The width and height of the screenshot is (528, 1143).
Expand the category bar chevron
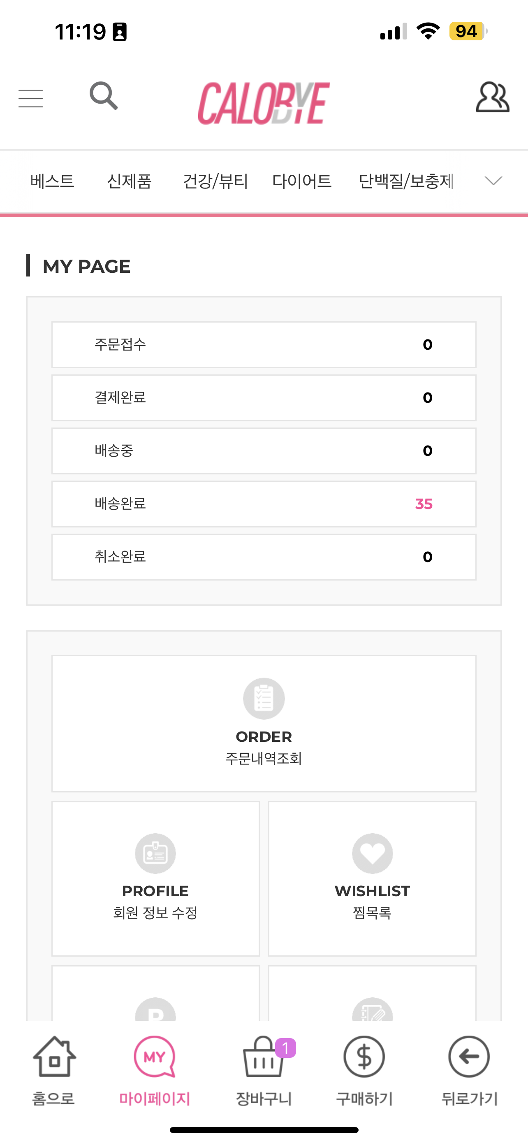493,181
